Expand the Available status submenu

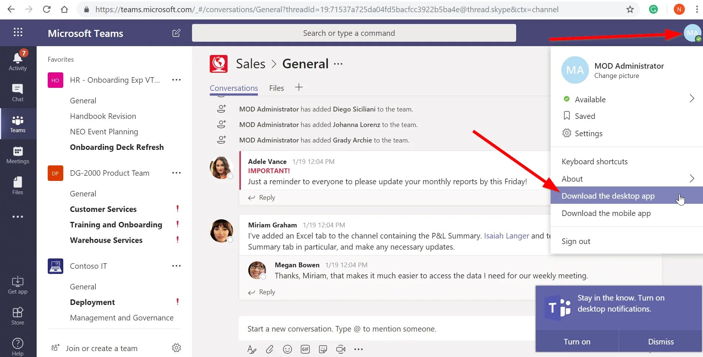pyautogui.click(x=692, y=99)
